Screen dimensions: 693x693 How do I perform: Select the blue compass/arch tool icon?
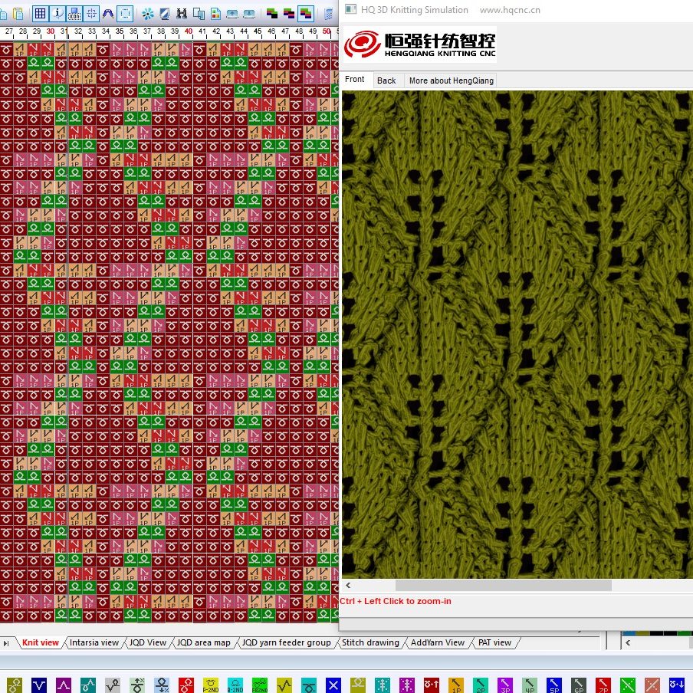tap(108, 14)
